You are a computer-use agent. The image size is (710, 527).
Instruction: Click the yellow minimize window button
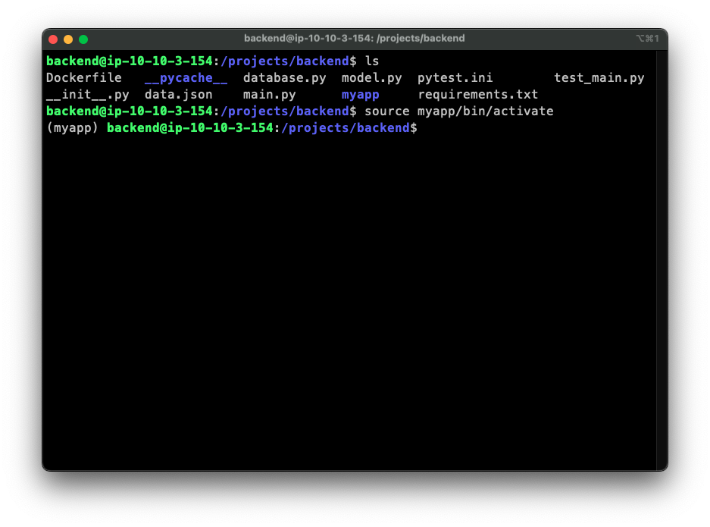(68, 39)
